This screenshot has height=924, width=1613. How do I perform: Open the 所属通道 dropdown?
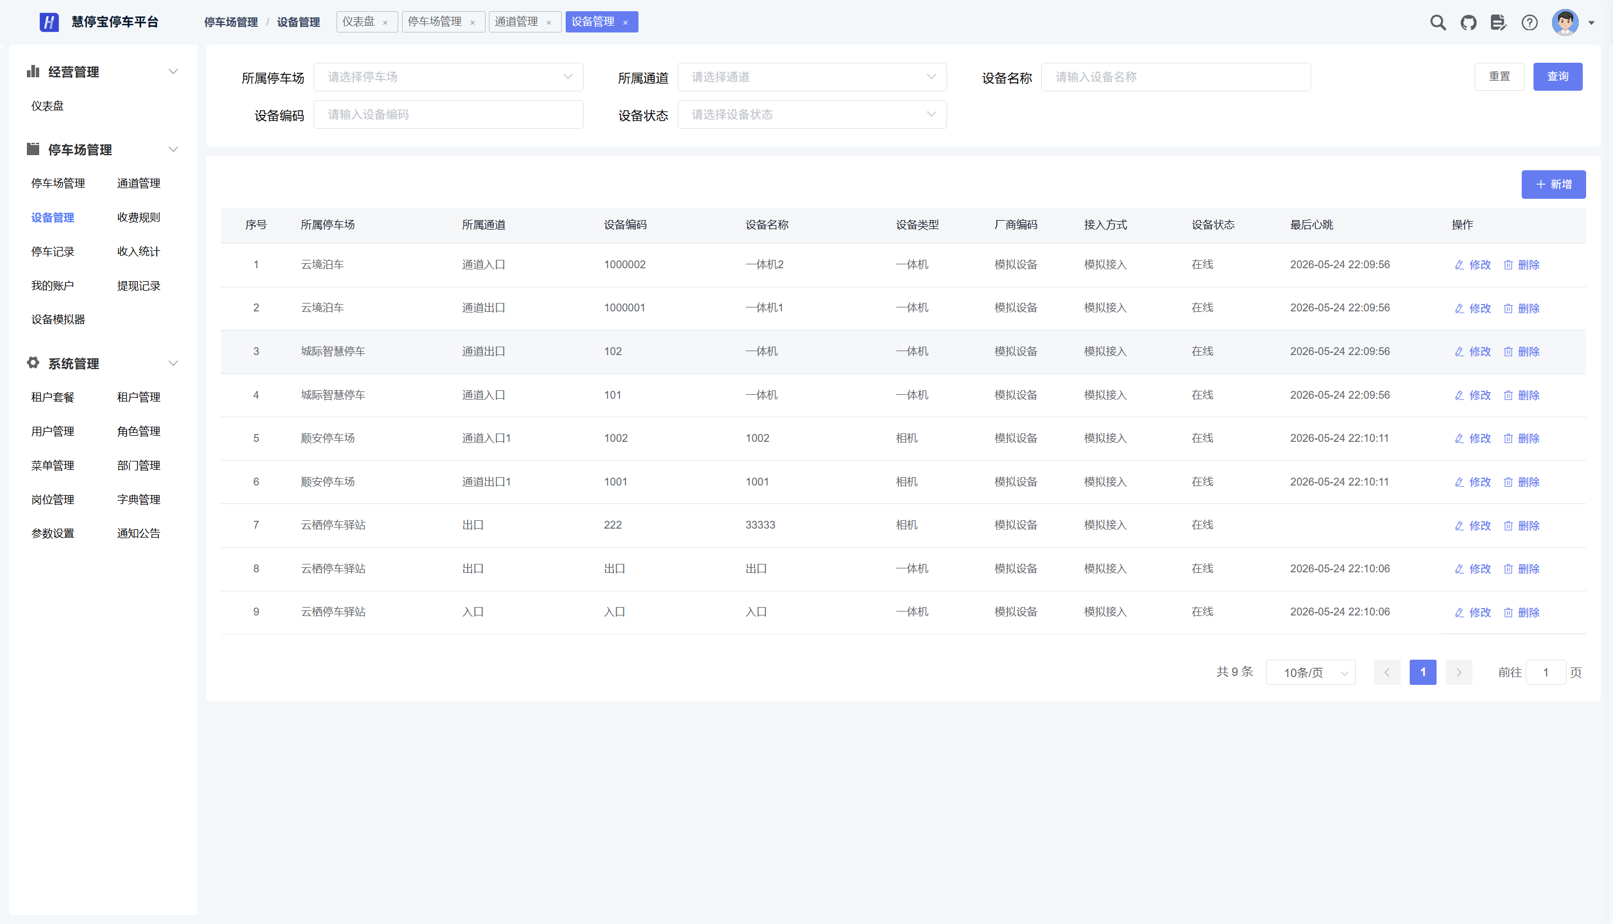coord(812,77)
